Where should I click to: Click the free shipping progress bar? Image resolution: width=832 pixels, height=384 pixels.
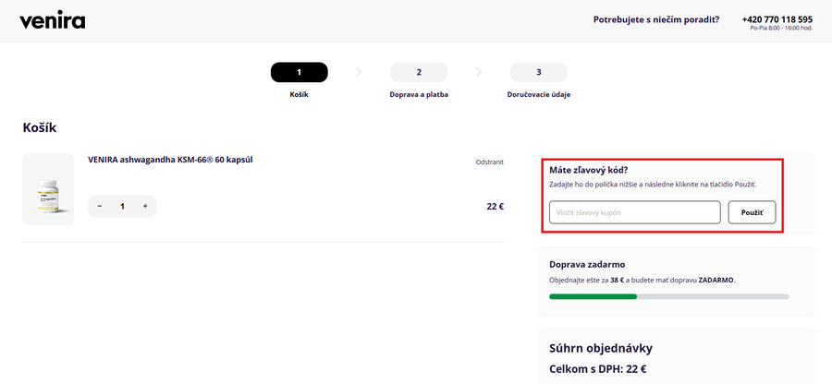click(x=668, y=296)
